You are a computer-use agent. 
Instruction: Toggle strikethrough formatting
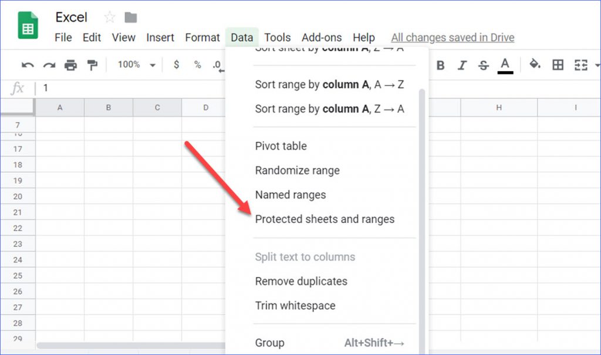(483, 65)
